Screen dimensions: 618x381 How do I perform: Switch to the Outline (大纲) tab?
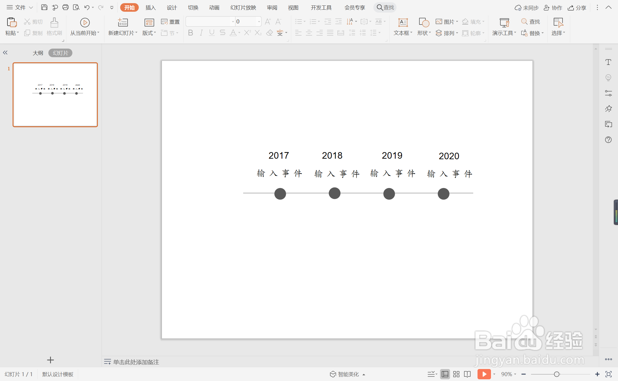coord(38,53)
